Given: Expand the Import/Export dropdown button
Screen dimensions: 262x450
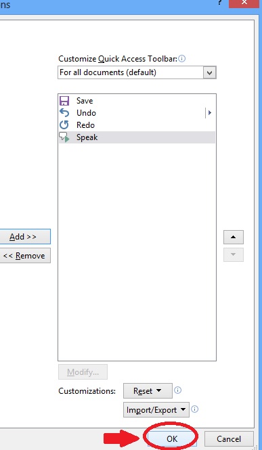Looking at the screenshot, I should pos(156,410).
